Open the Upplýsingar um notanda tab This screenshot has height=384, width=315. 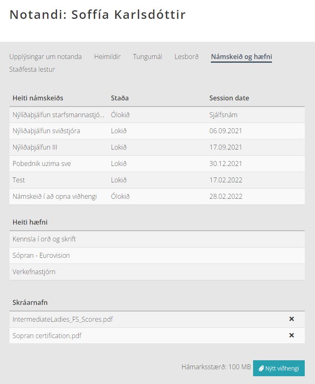click(46, 57)
